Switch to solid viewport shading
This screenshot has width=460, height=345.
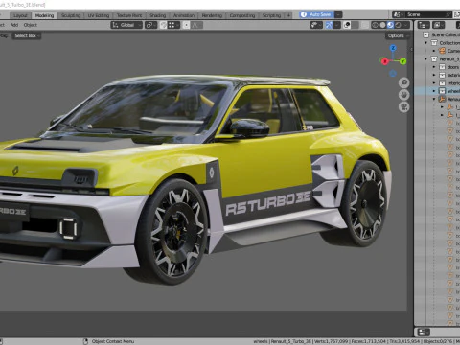tap(382, 25)
